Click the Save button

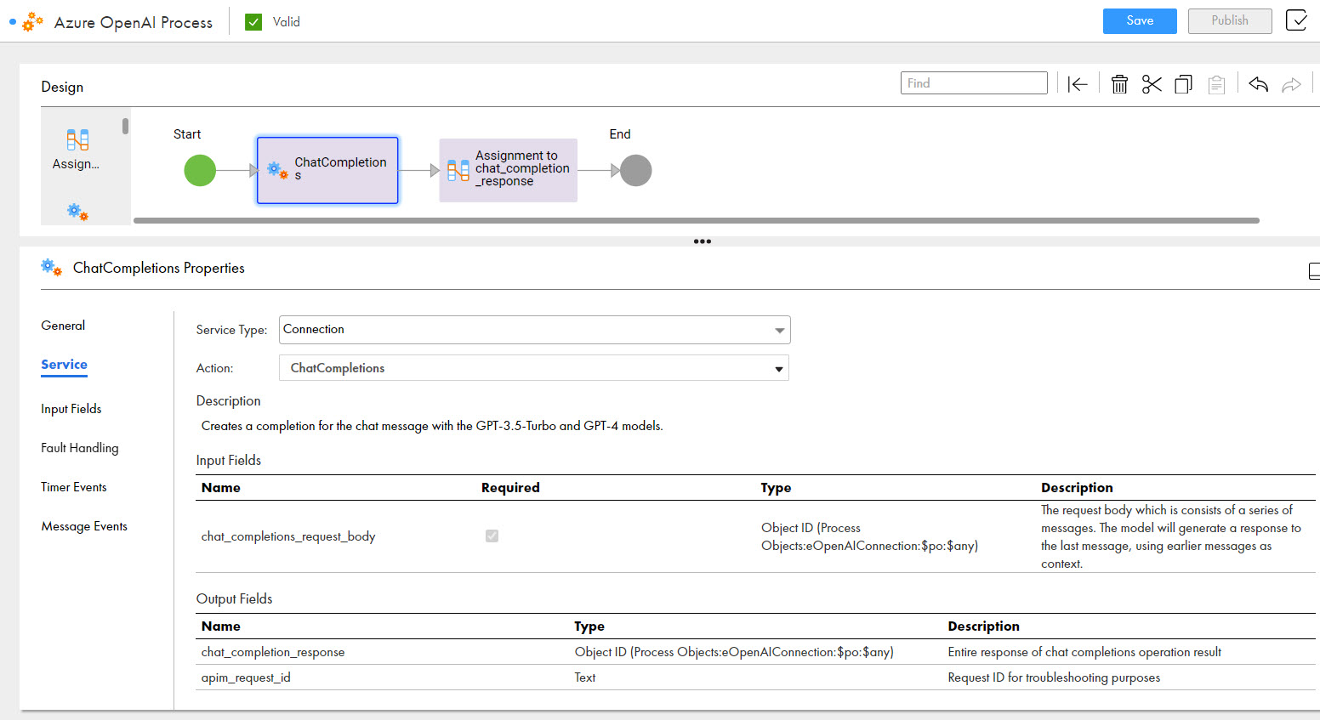(1140, 21)
